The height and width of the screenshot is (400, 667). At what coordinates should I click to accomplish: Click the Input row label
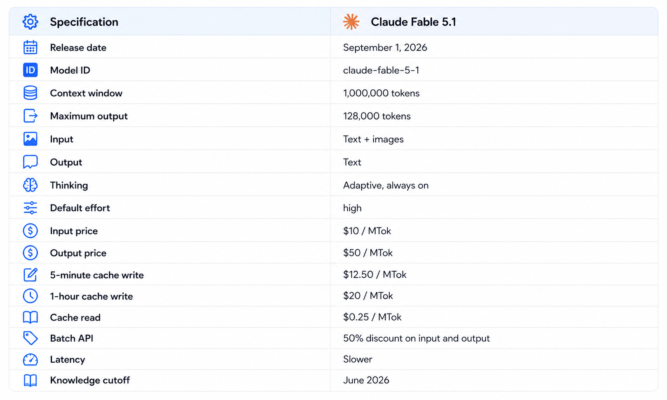(61, 140)
